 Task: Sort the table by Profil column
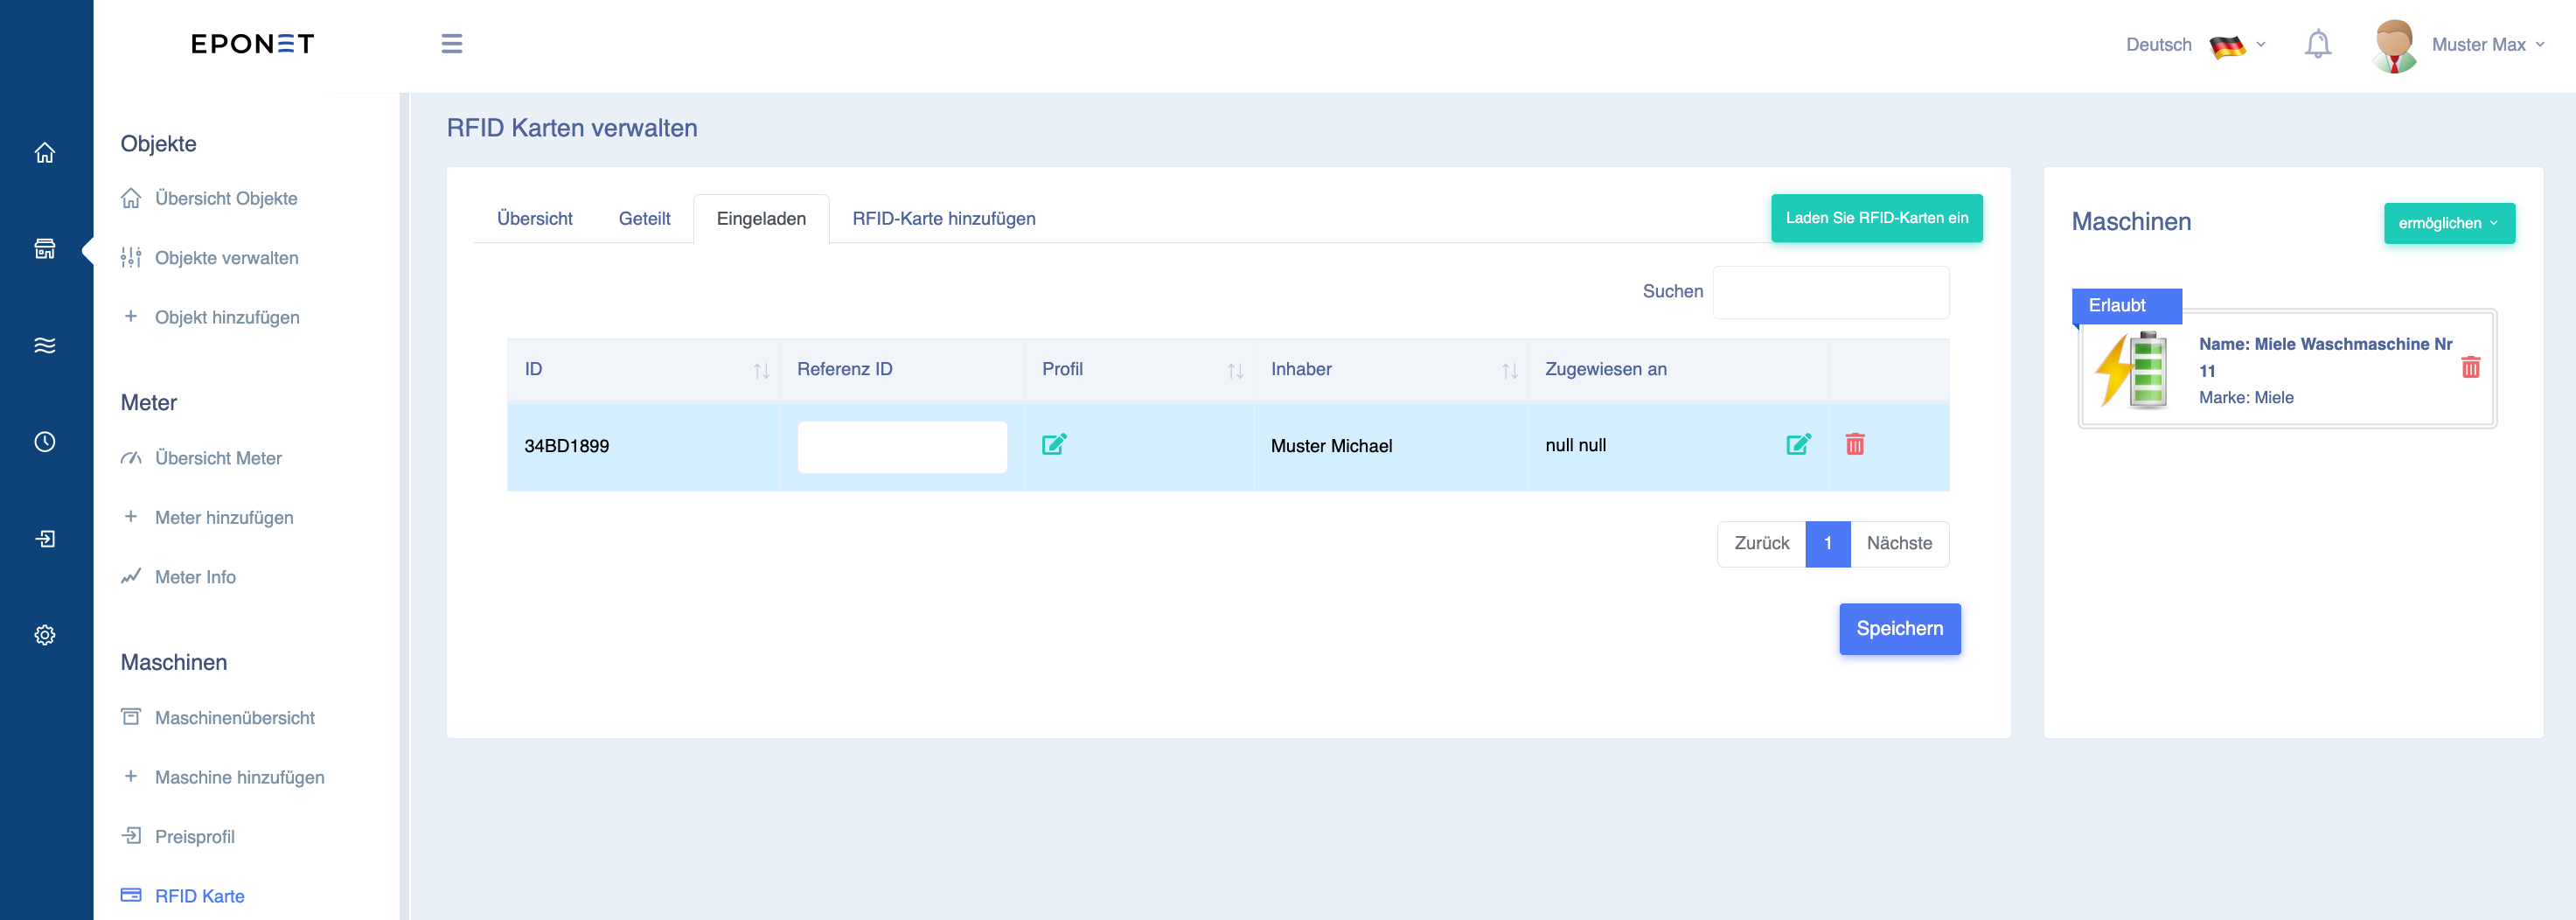[x=1235, y=371]
